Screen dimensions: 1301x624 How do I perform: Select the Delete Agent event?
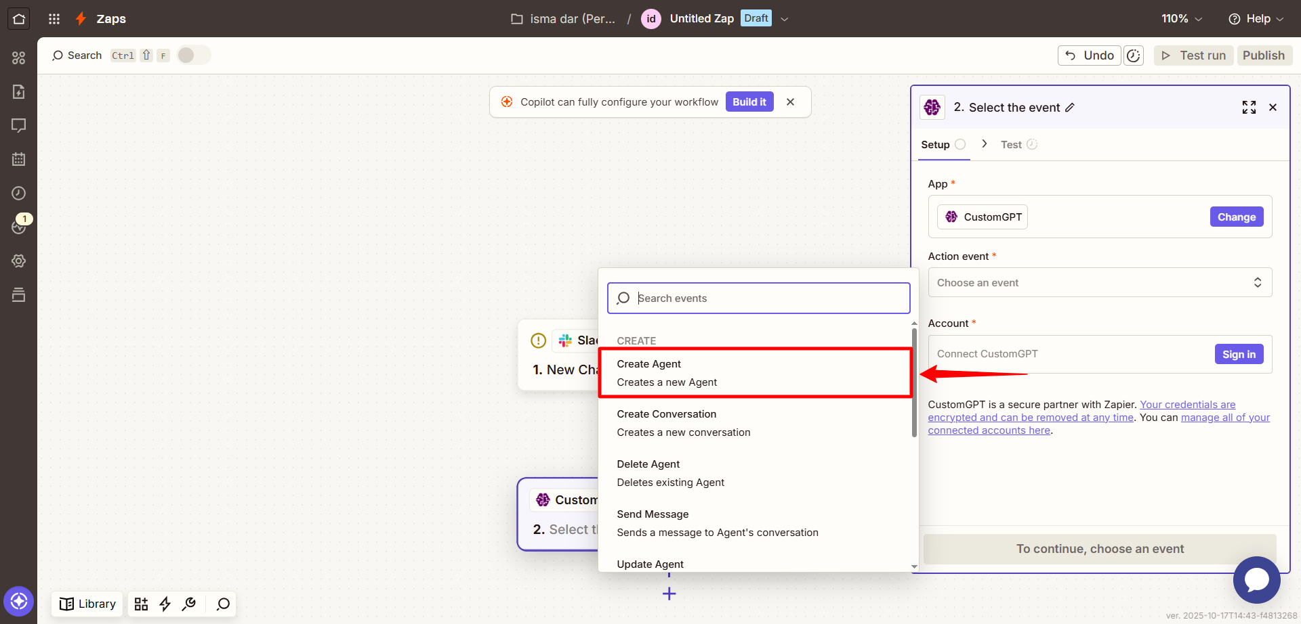(756, 473)
